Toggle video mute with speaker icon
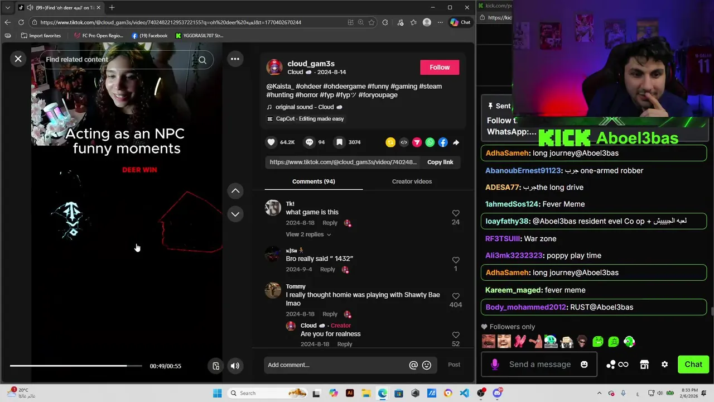 click(x=235, y=366)
